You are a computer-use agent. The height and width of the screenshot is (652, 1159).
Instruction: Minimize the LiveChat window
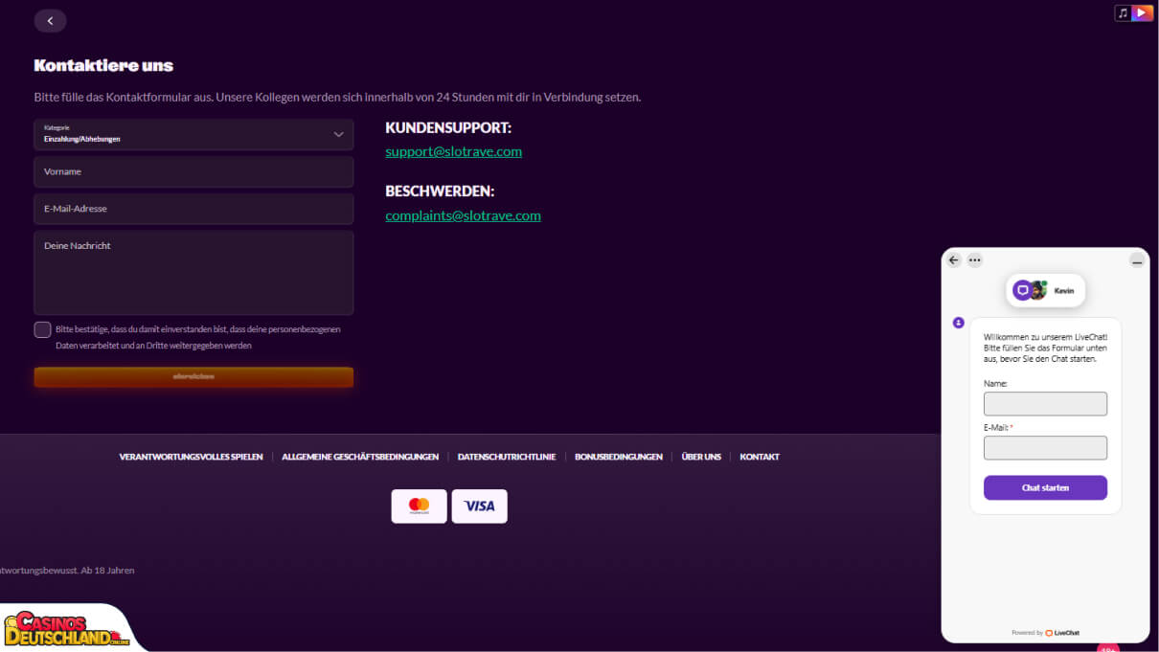pos(1137,260)
